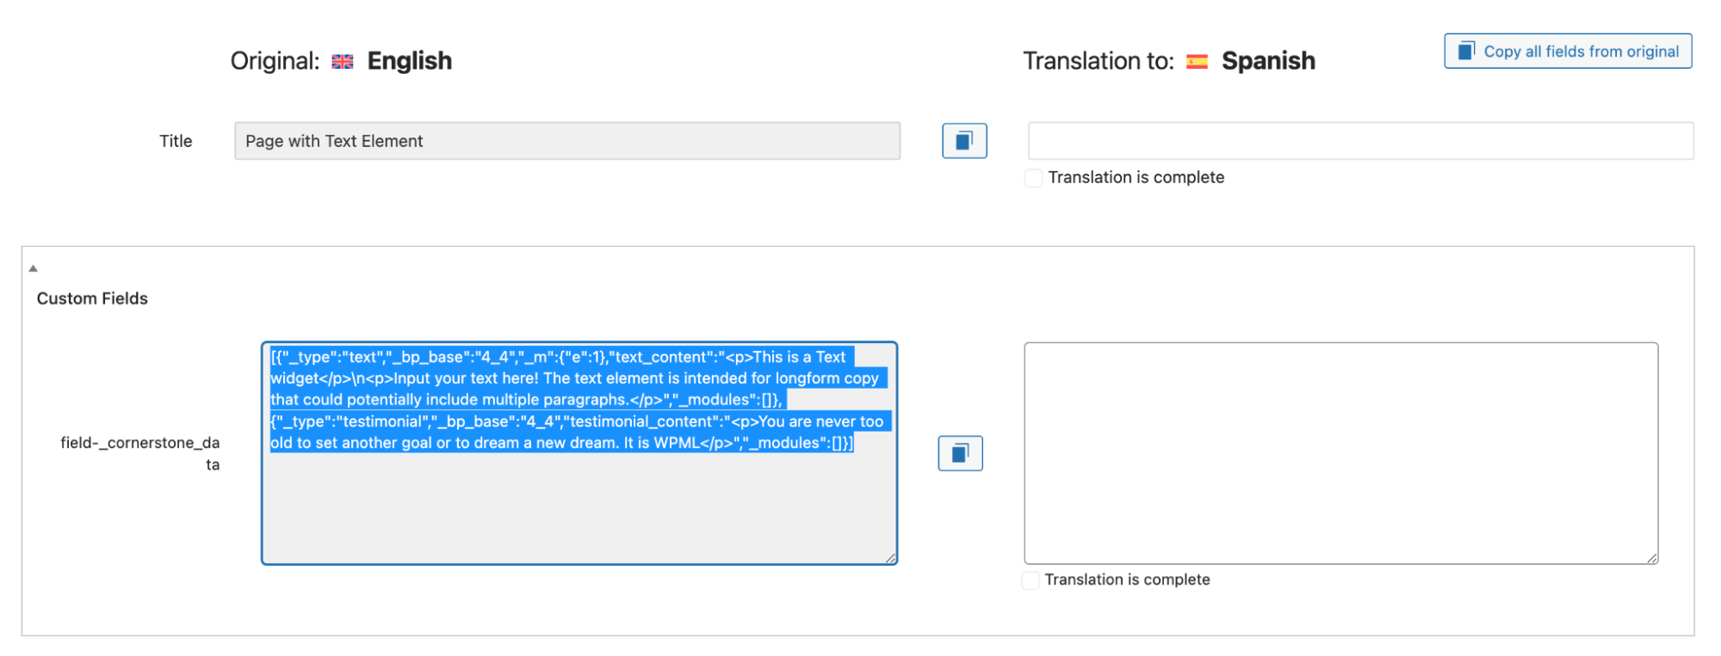Click the original Page with Text Element field

pos(567,141)
